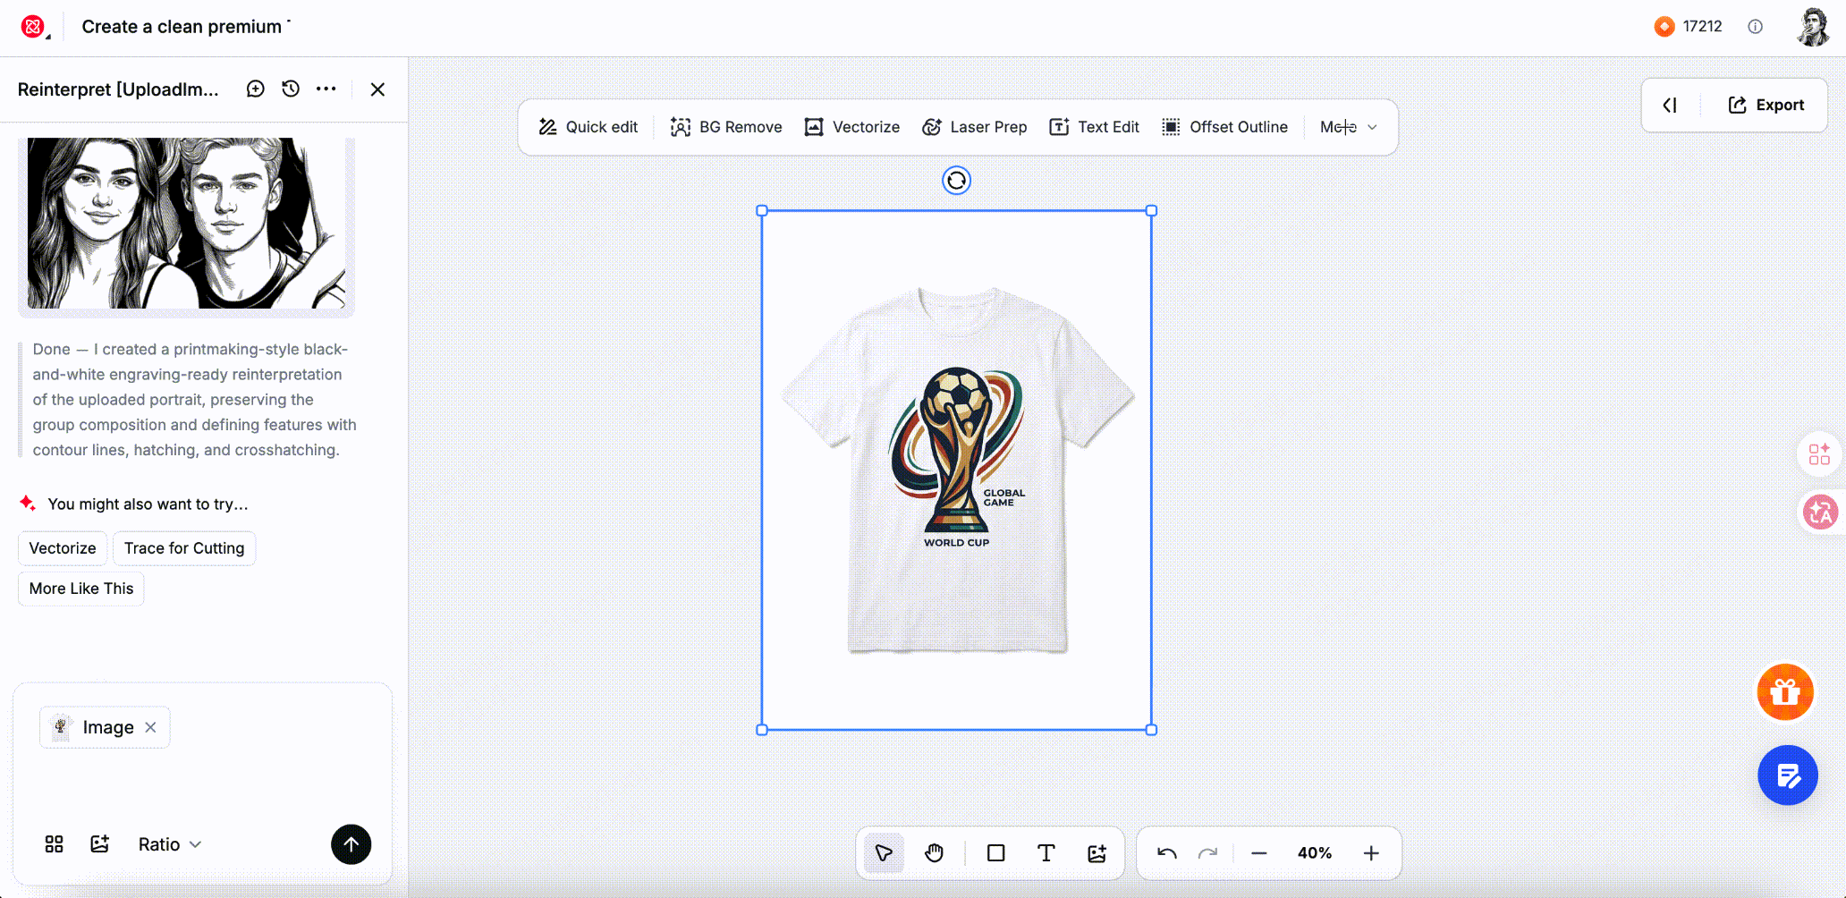Zoom out with the minus button

pyautogui.click(x=1259, y=853)
